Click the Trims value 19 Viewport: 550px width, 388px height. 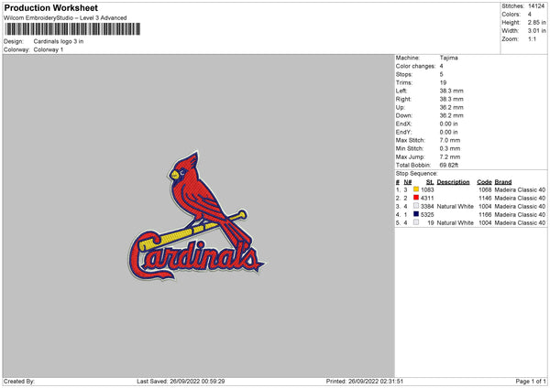tap(443, 82)
